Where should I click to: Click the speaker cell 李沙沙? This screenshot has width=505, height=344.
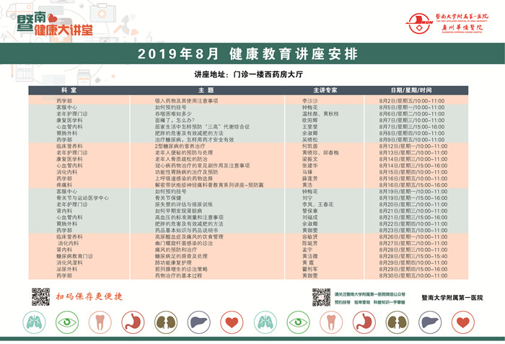[309, 101]
